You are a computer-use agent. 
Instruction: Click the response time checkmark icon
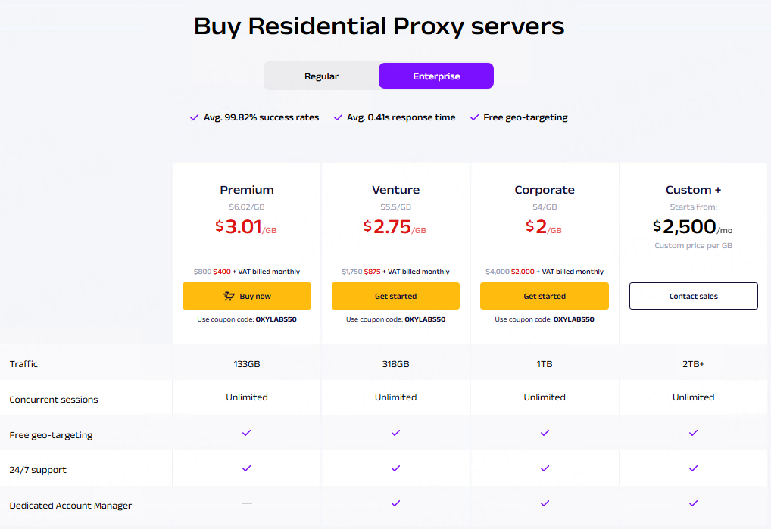(x=338, y=117)
